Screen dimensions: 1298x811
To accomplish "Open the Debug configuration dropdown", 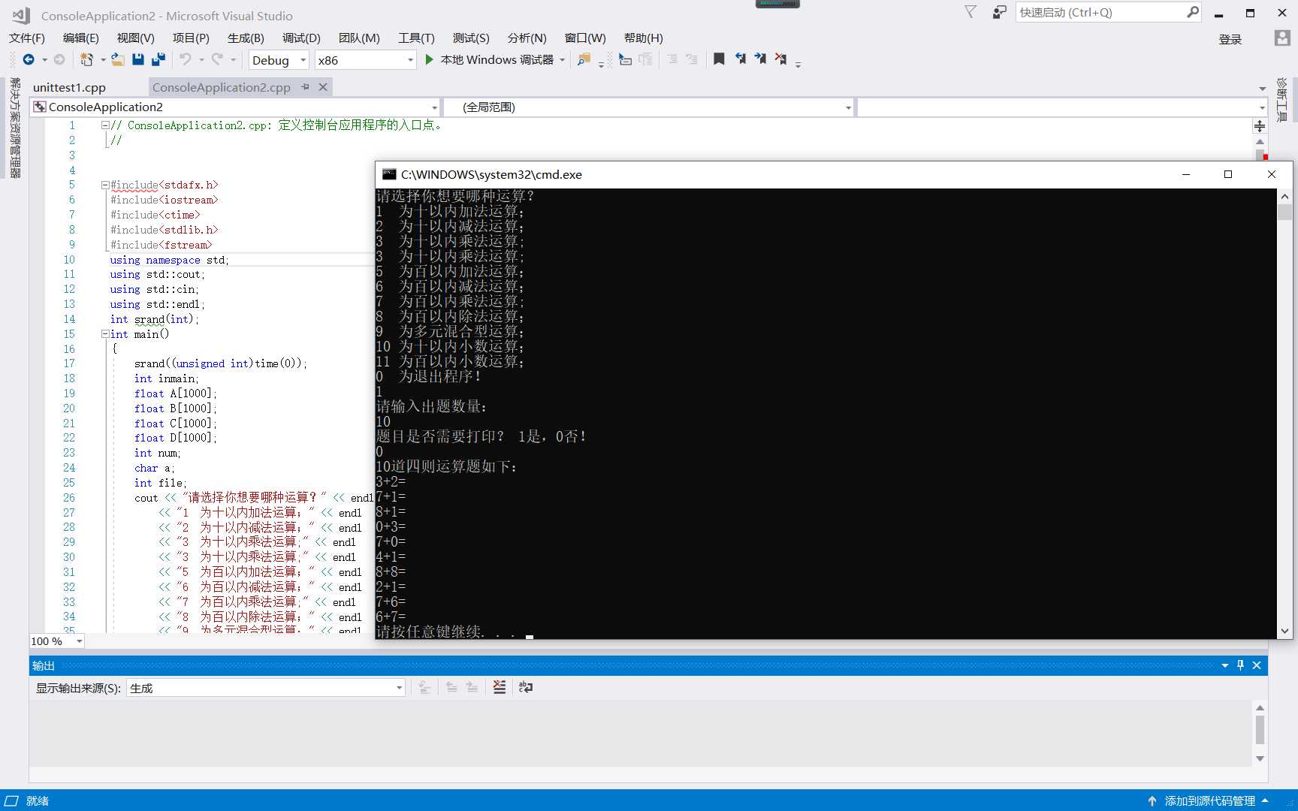I will click(x=279, y=60).
